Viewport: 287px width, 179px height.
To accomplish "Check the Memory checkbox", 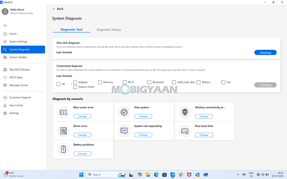I will click(x=100, y=82).
